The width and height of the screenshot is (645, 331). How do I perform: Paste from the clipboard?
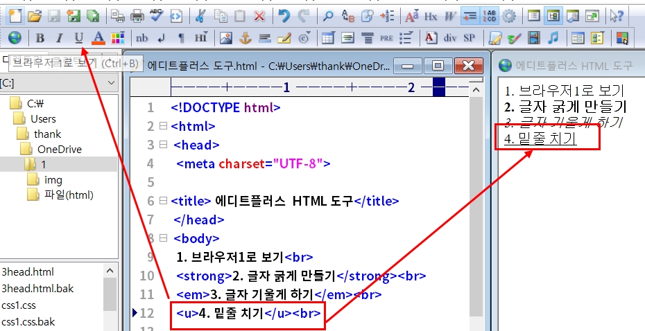240,16
